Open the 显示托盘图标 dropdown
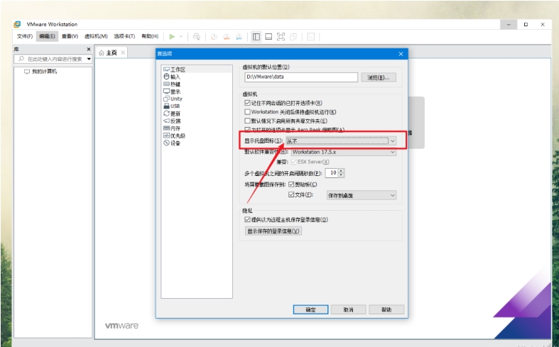Viewport: 559px width, 347px height. (341, 141)
